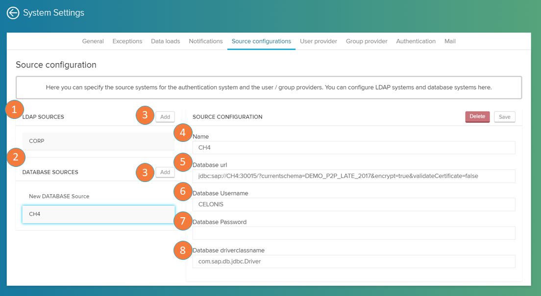541x296 pixels.
Task: Go to the Notifications tab
Action: click(x=206, y=42)
